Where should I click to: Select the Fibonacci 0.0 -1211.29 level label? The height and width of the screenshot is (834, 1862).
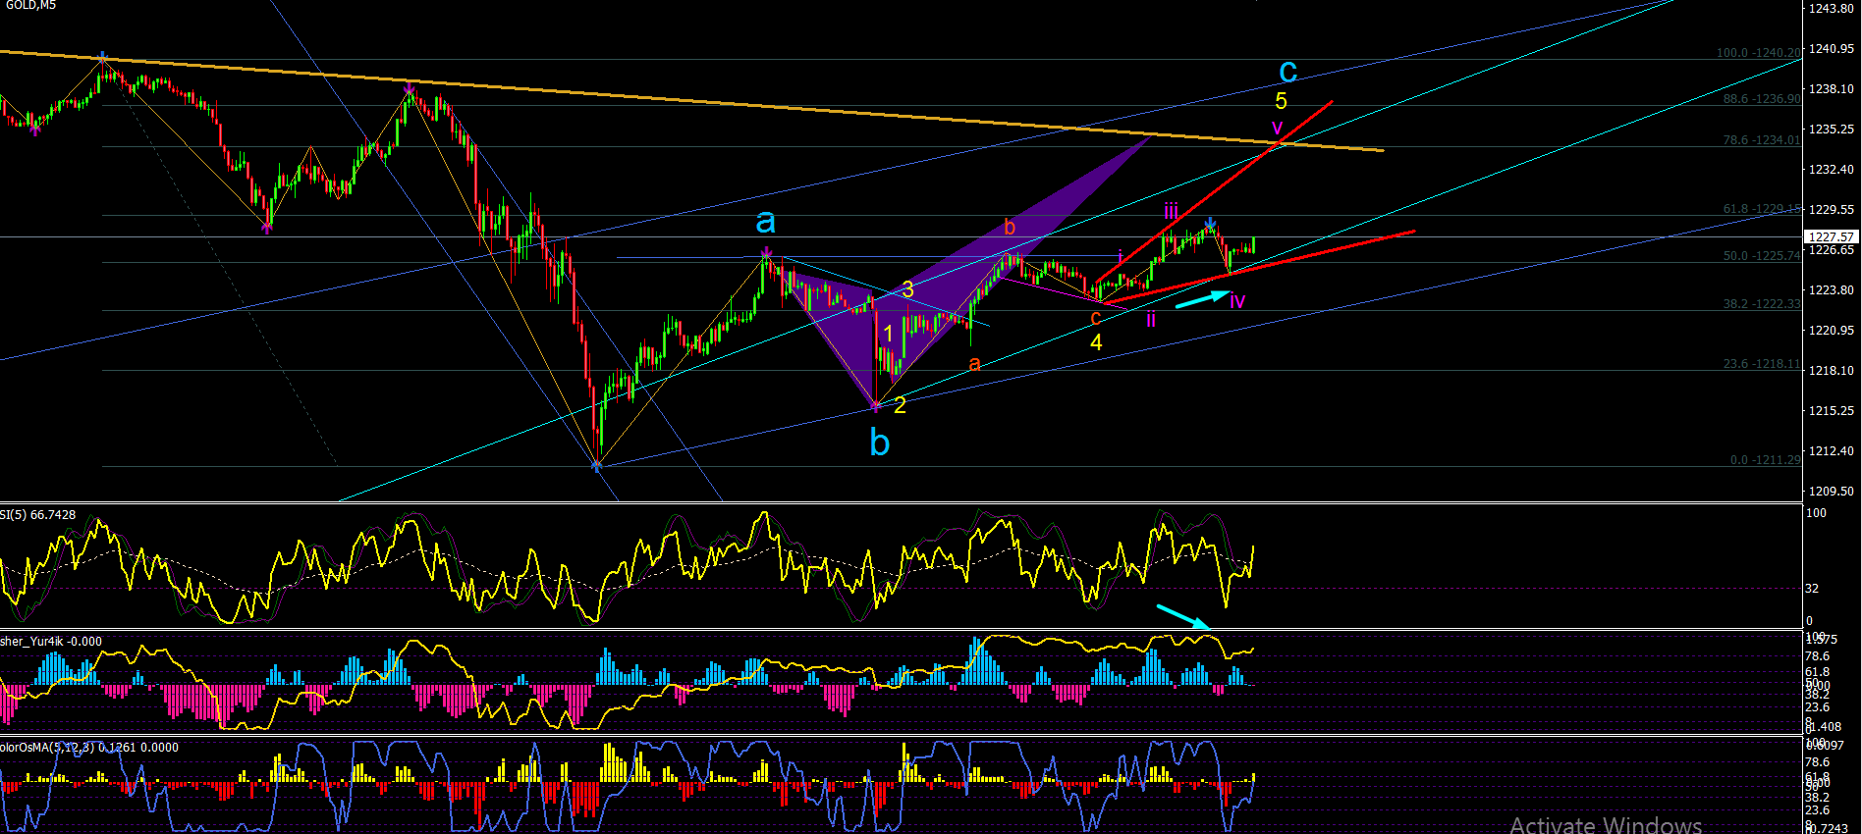pyautogui.click(x=1766, y=460)
